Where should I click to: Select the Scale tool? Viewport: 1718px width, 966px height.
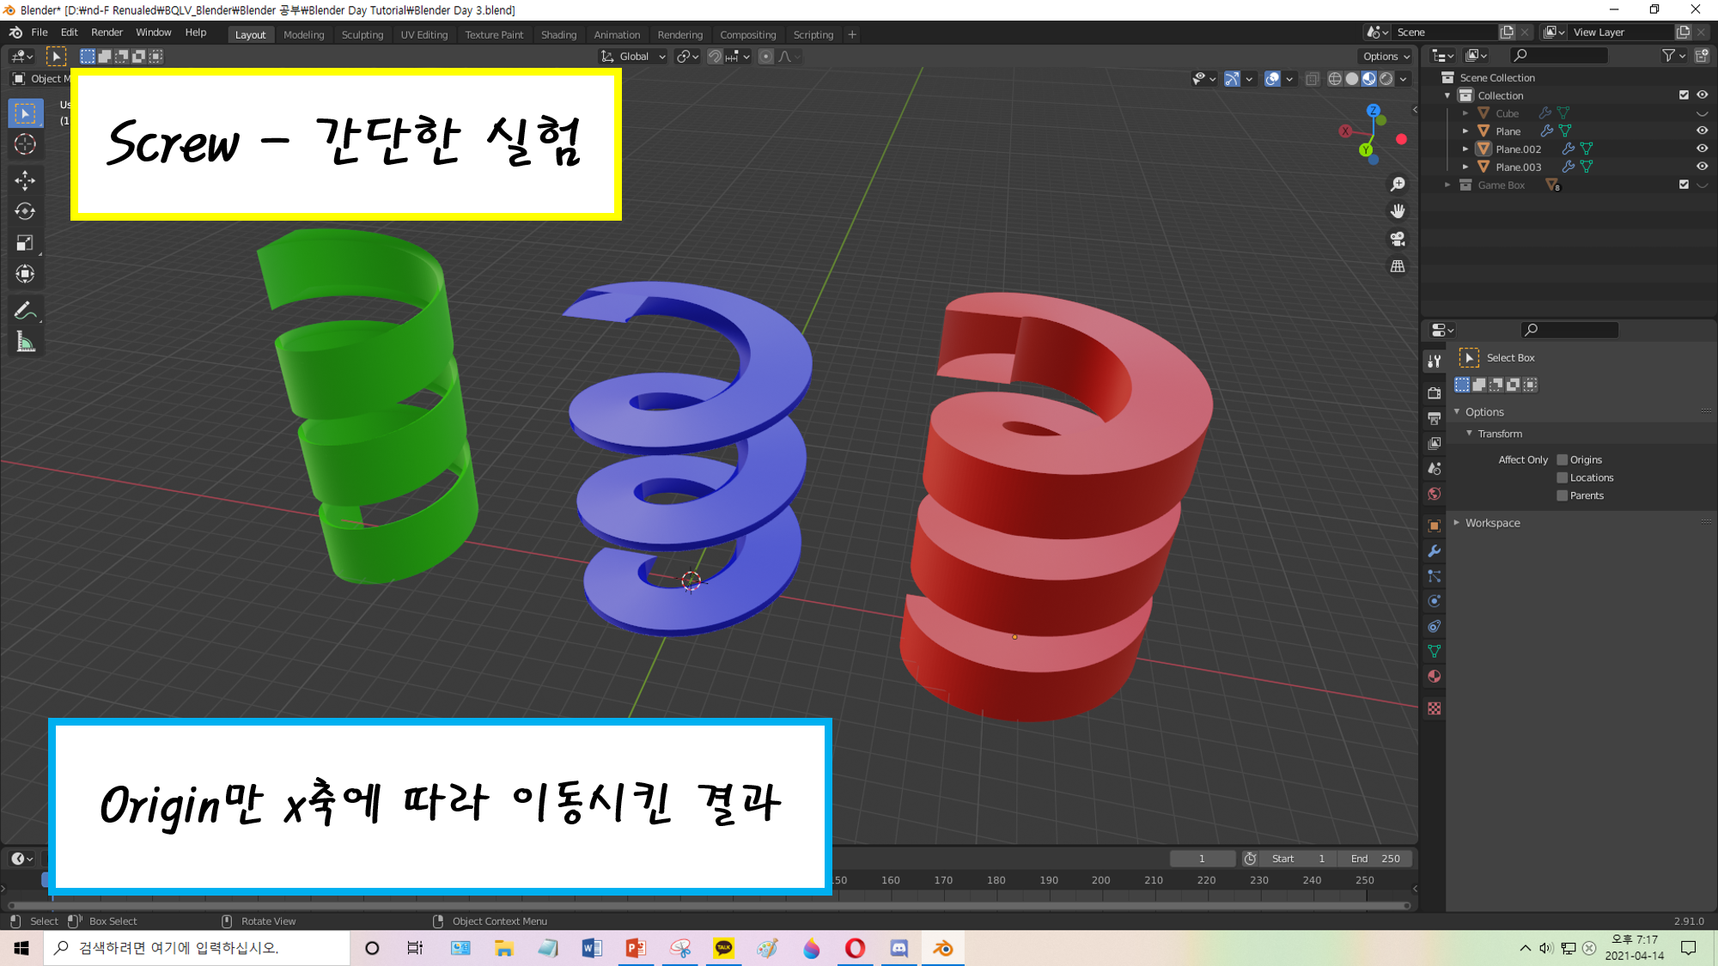(x=25, y=243)
